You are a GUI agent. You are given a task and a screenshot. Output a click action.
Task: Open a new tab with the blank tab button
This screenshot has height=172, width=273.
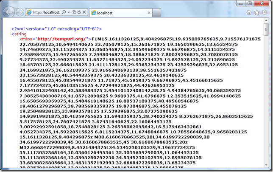coord(156,13)
